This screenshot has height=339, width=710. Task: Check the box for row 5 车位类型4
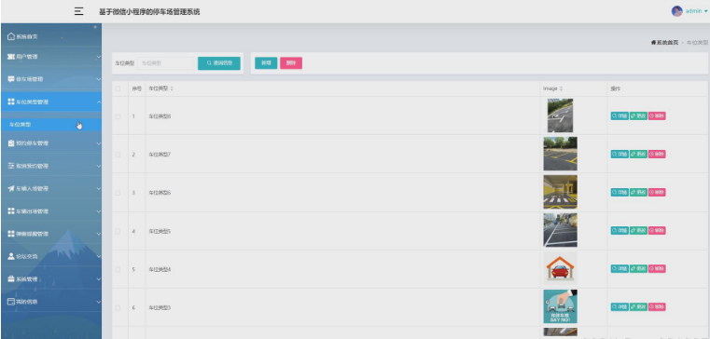tap(118, 269)
